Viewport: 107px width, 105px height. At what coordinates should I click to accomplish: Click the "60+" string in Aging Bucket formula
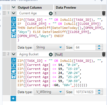click(67, 85)
